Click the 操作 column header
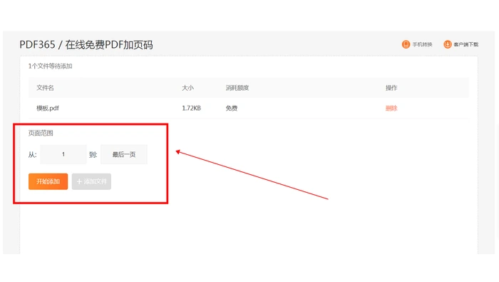The image size is (499, 282). [391, 88]
